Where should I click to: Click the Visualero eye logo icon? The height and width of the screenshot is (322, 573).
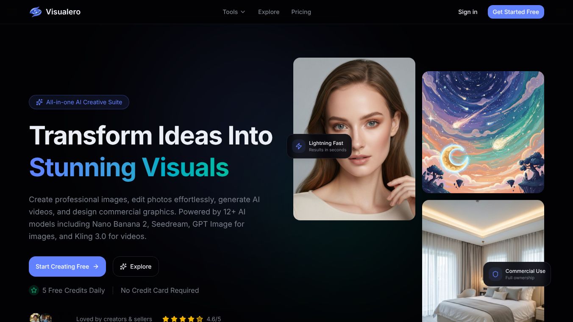coord(35,12)
